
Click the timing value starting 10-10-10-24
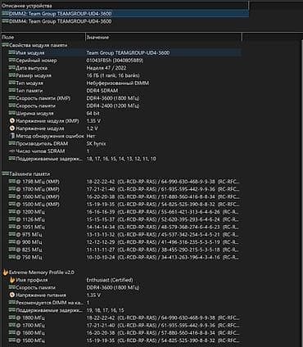click(163, 257)
